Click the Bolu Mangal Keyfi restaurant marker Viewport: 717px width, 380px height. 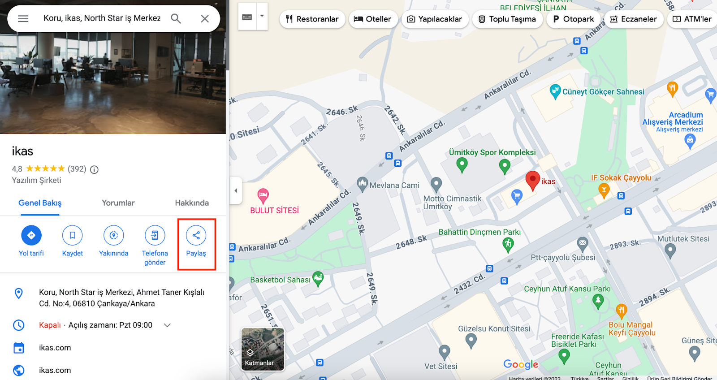click(621, 310)
